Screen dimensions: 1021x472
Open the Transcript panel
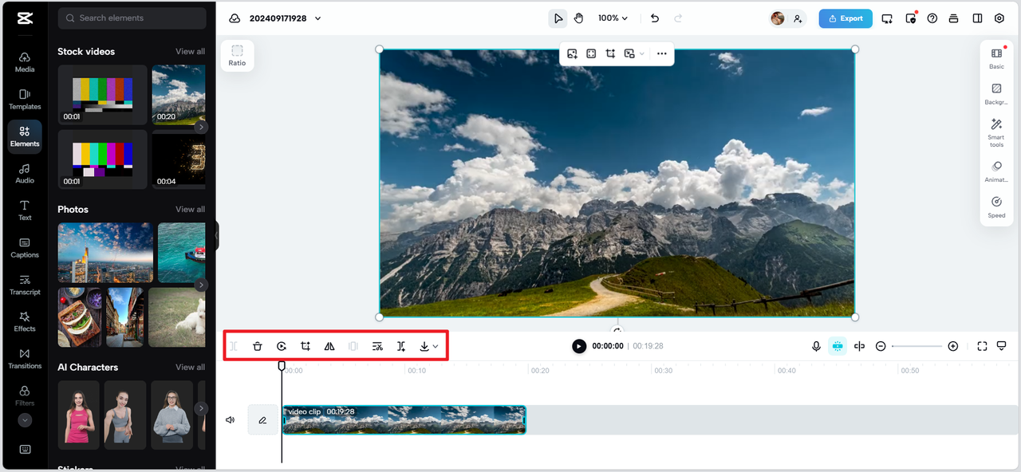25,285
